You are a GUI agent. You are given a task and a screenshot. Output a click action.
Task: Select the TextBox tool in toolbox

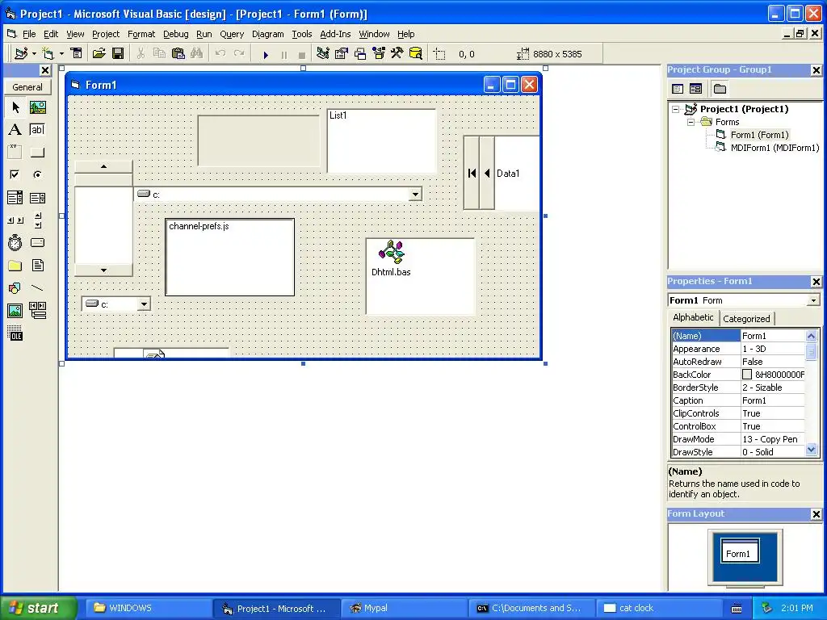point(37,130)
